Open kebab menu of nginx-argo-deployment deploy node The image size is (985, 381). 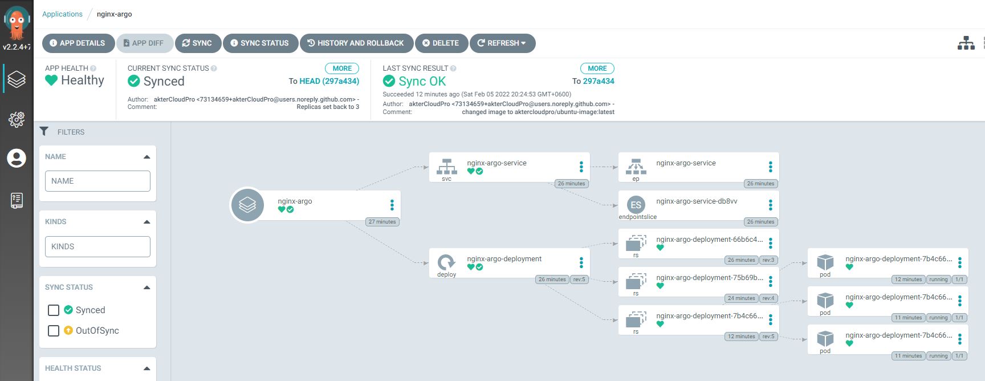(581, 262)
